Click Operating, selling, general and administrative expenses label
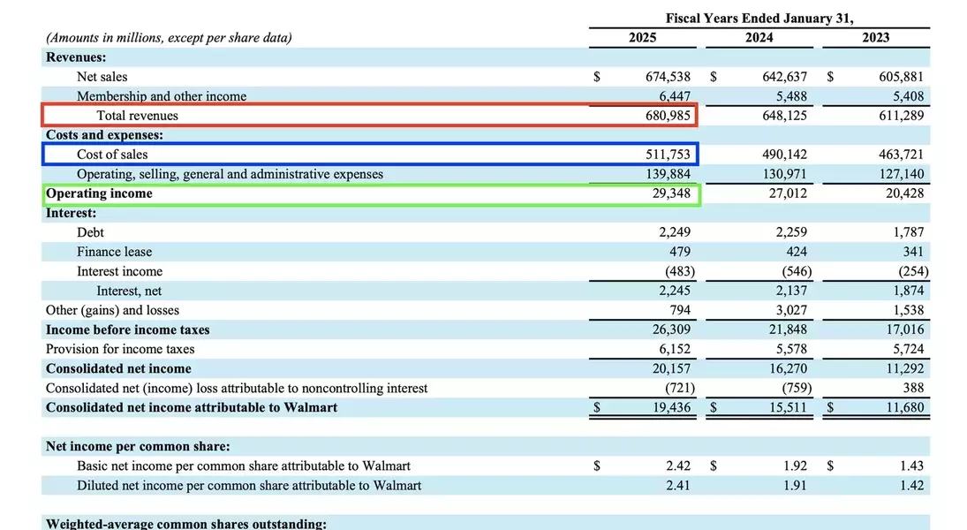The width and height of the screenshot is (967, 530). 230,174
